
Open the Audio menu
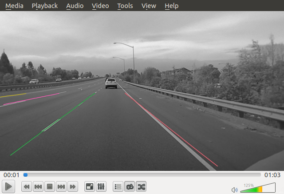(x=75, y=6)
